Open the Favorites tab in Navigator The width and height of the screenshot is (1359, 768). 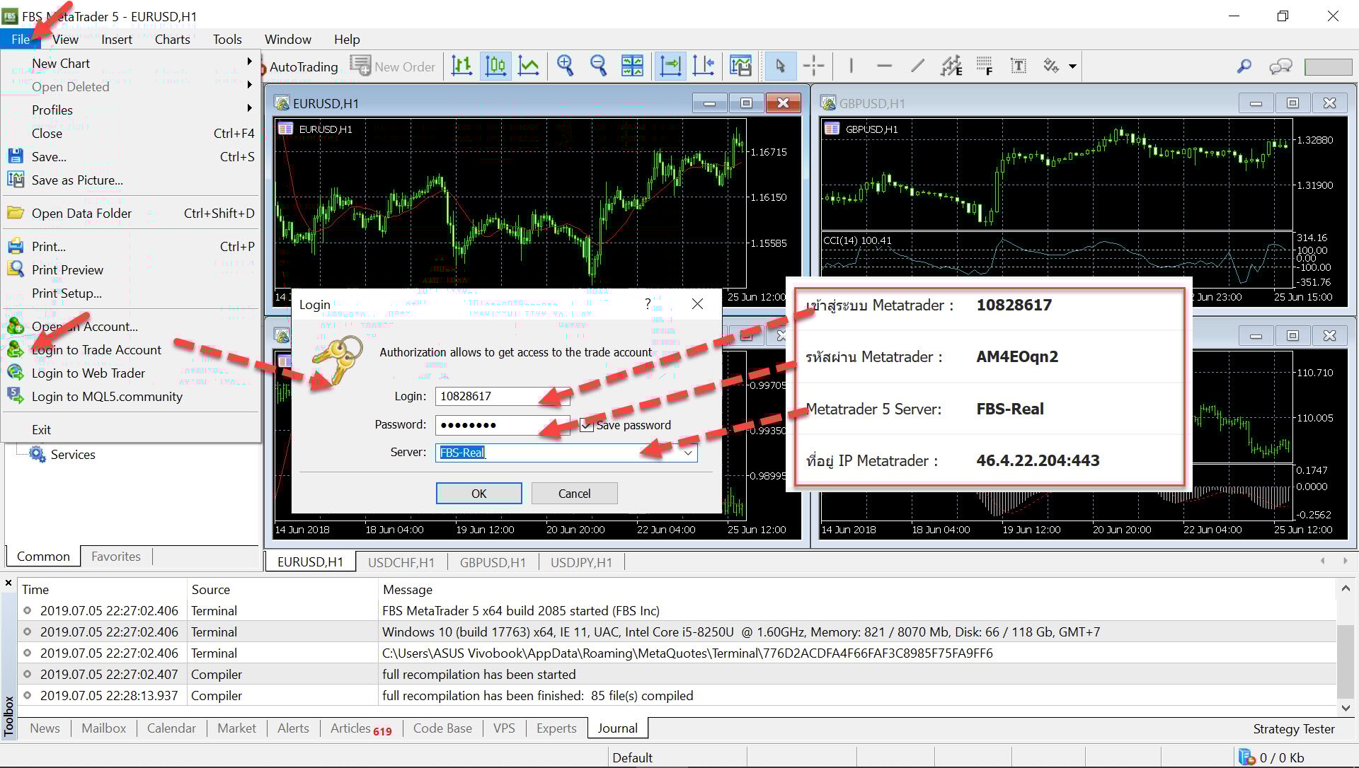tap(116, 557)
